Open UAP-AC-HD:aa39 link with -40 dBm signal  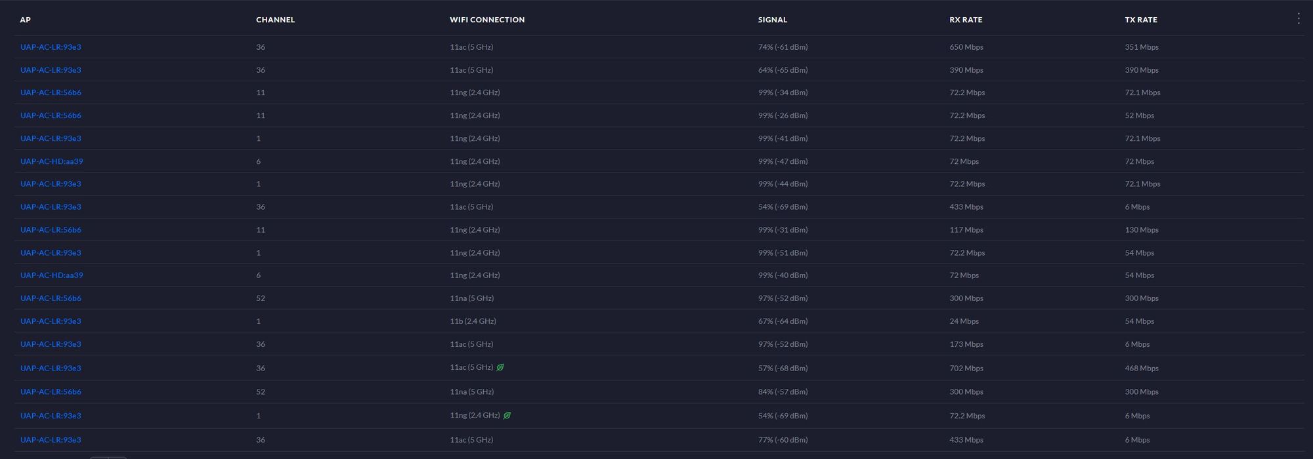coord(52,275)
